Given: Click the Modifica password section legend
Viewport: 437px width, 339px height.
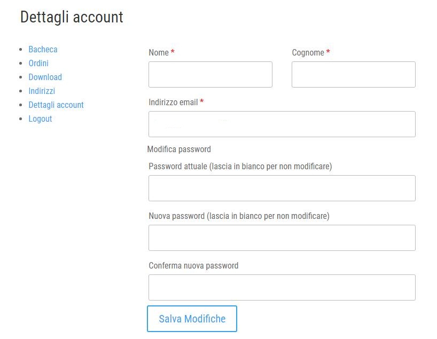Looking at the screenshot, I should [x=179, y=149].
